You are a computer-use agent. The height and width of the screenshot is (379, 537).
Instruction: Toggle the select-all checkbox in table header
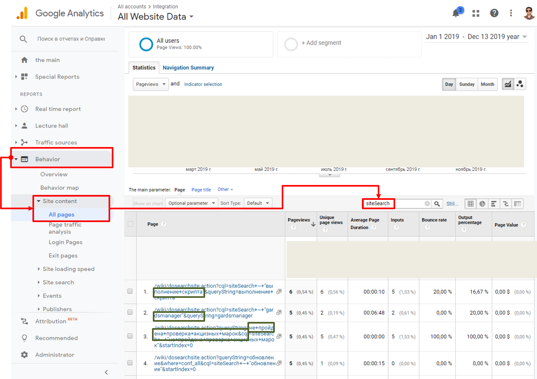[131, 224]
